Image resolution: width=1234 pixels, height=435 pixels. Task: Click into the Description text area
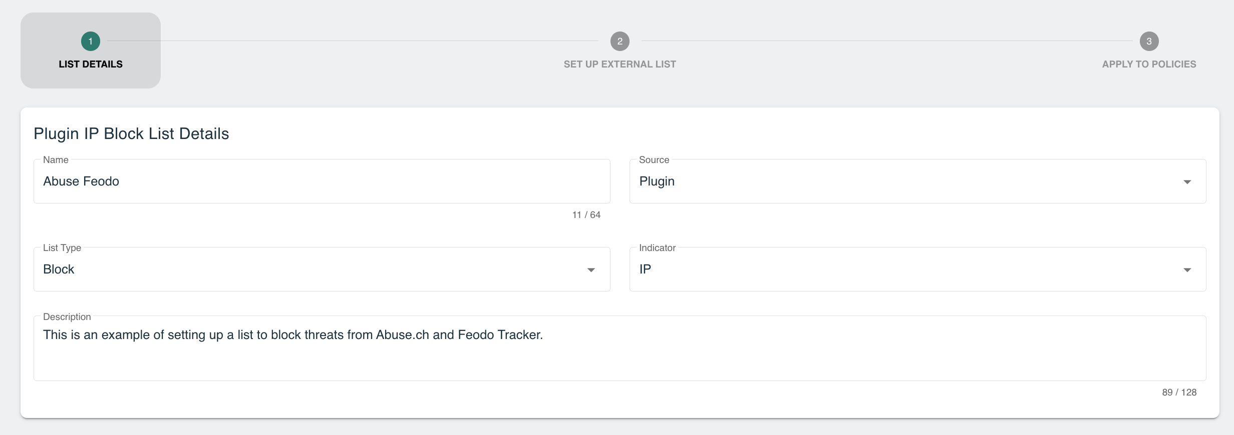(x=620, y=348)
